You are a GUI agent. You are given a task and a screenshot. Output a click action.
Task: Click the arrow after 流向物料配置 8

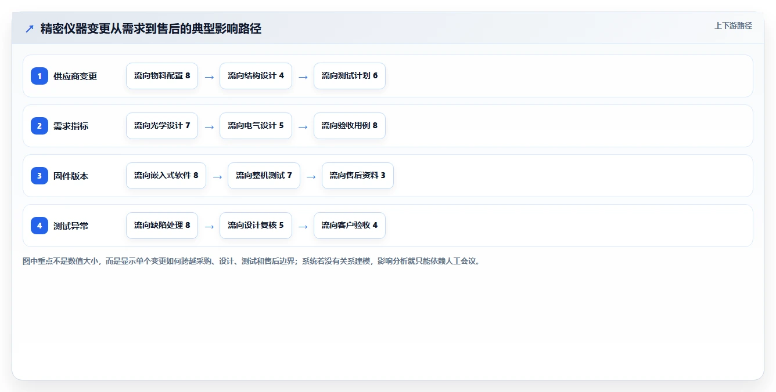click(209, 77)
